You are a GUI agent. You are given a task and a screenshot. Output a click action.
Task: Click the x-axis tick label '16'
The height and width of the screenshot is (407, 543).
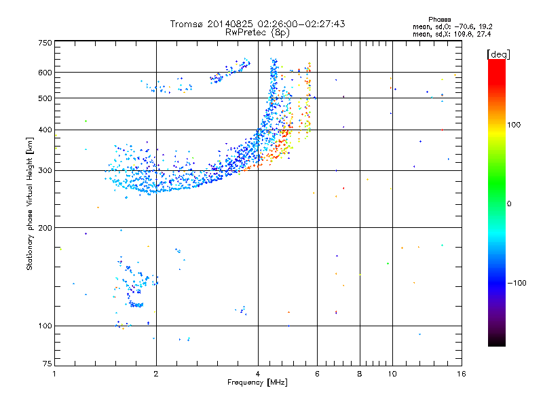462,374
